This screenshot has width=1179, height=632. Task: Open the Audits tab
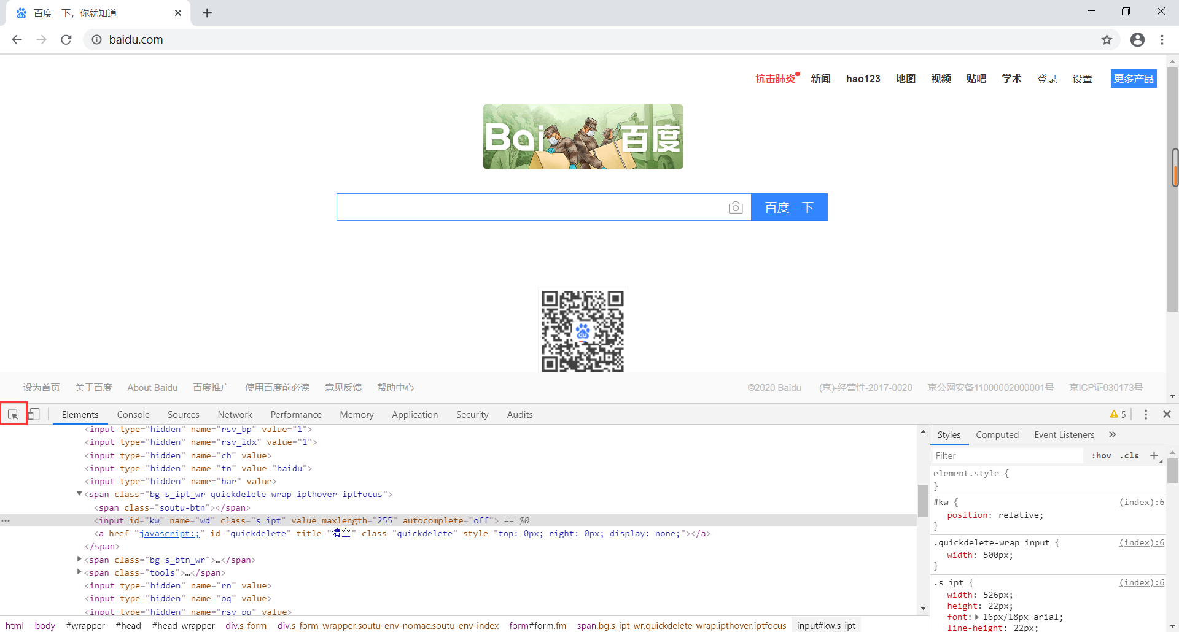coord(520,415)
